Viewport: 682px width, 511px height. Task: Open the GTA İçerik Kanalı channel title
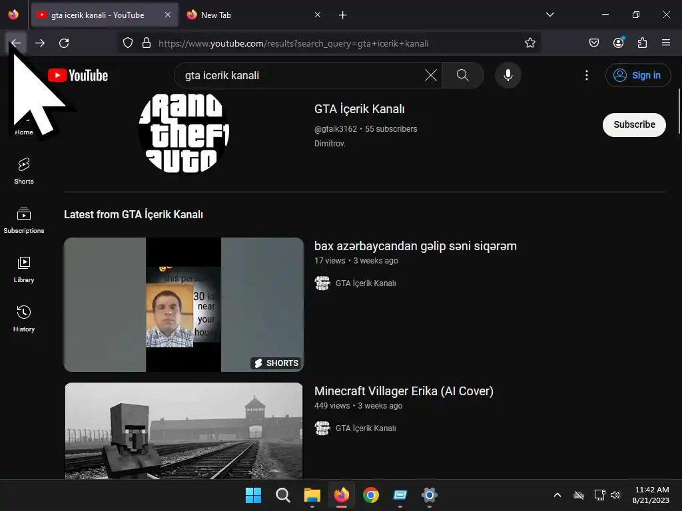point(360,109)
